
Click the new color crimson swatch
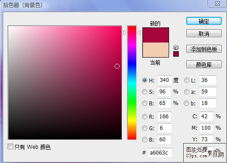pos(156,35)
